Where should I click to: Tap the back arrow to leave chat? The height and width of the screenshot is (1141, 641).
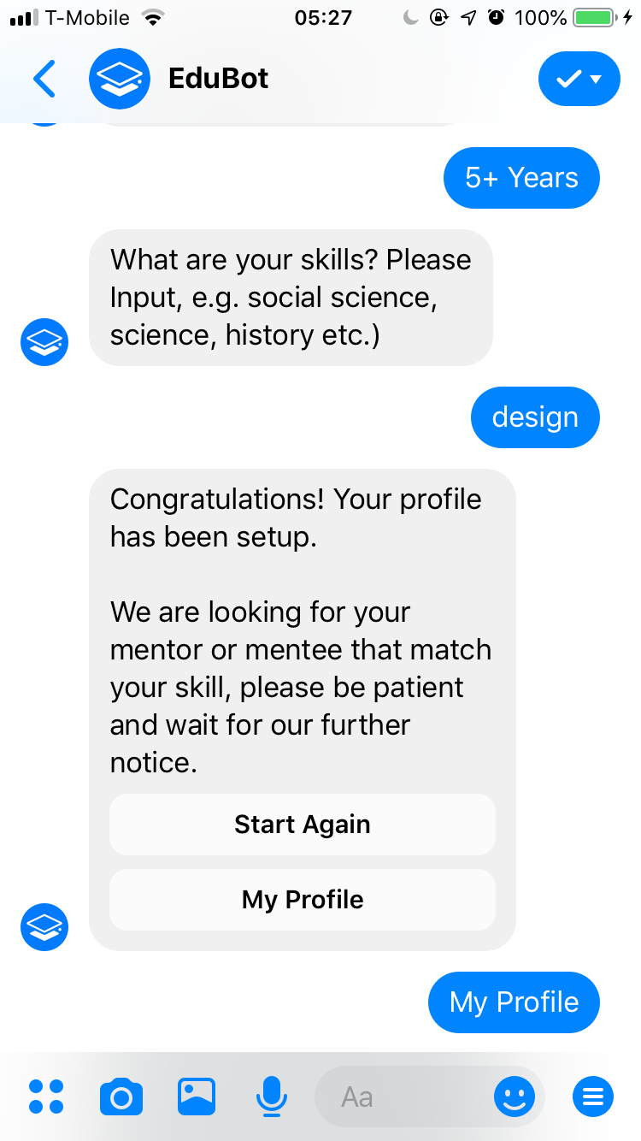pos(44,79)
